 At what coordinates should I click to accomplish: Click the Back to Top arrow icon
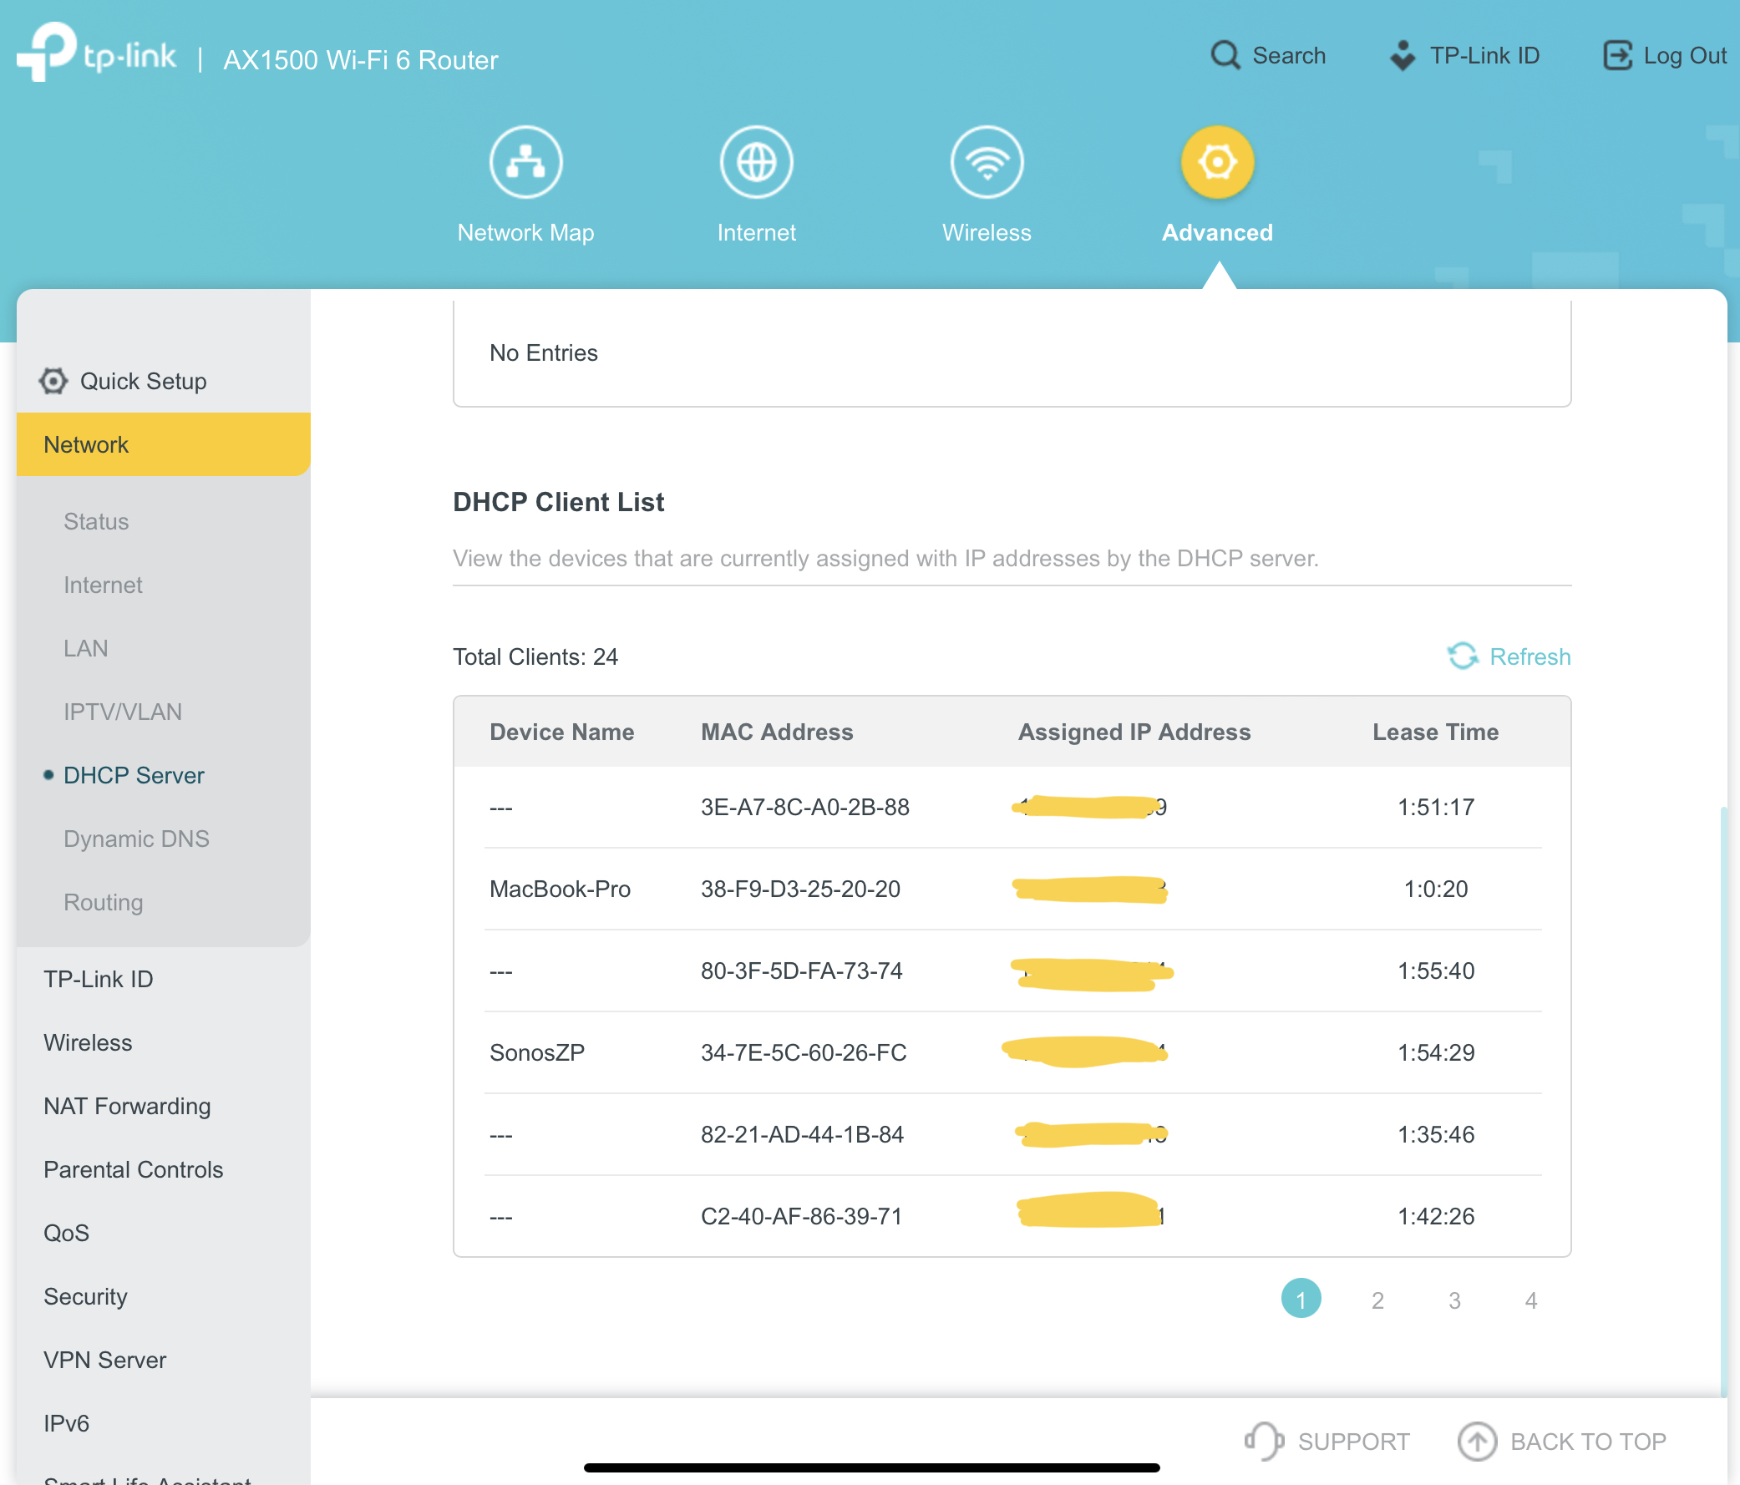coord(1477,1442)
